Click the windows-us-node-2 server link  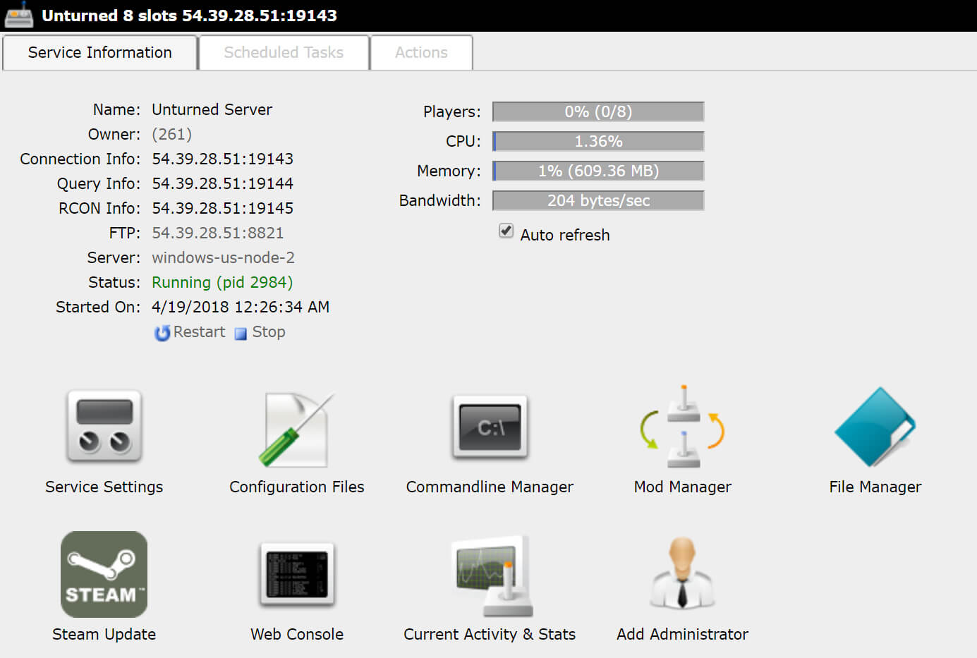click(x=224, y=257)
